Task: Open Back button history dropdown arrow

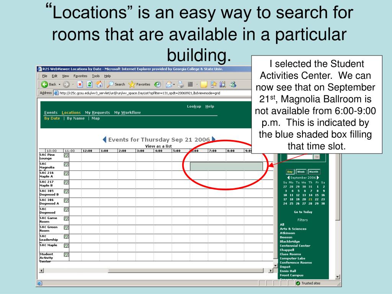Action: [x=59, y=85]
